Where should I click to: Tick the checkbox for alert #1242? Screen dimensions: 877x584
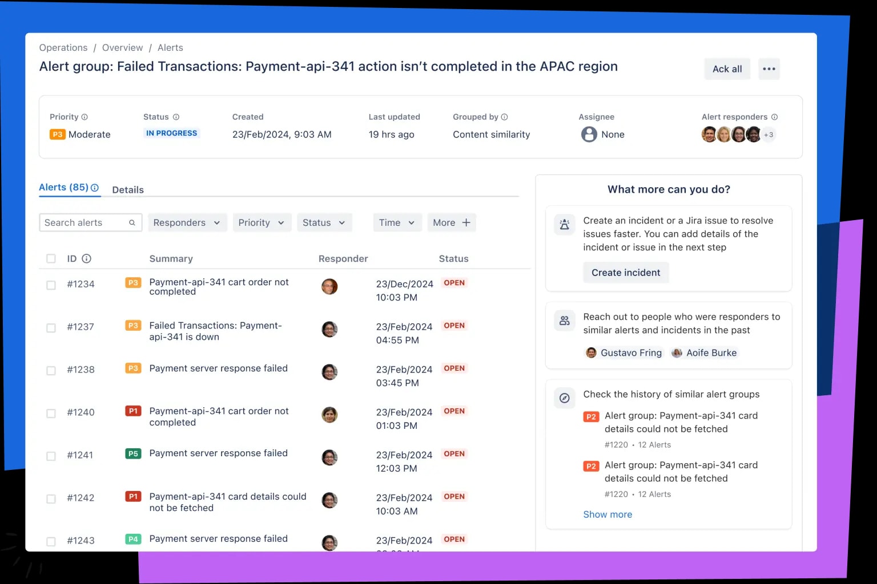pyautogui.click(x=51, y=498)
